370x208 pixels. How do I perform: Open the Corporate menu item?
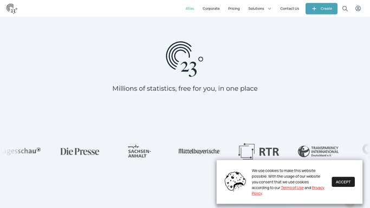[211, 9]
